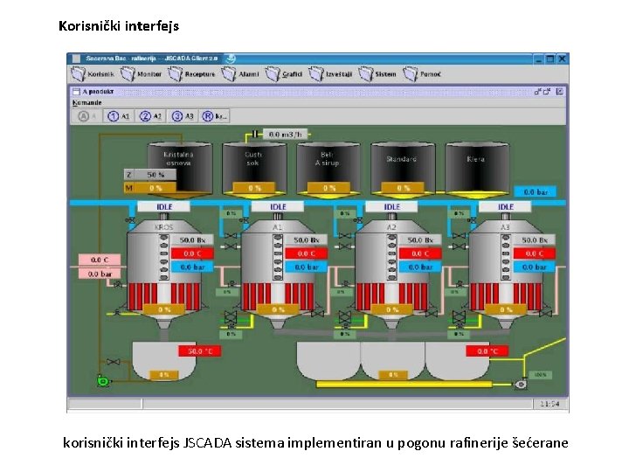629x472 pixels.
Task: Click the 50.0 Bx value on KROS
Action: [192, 240]
